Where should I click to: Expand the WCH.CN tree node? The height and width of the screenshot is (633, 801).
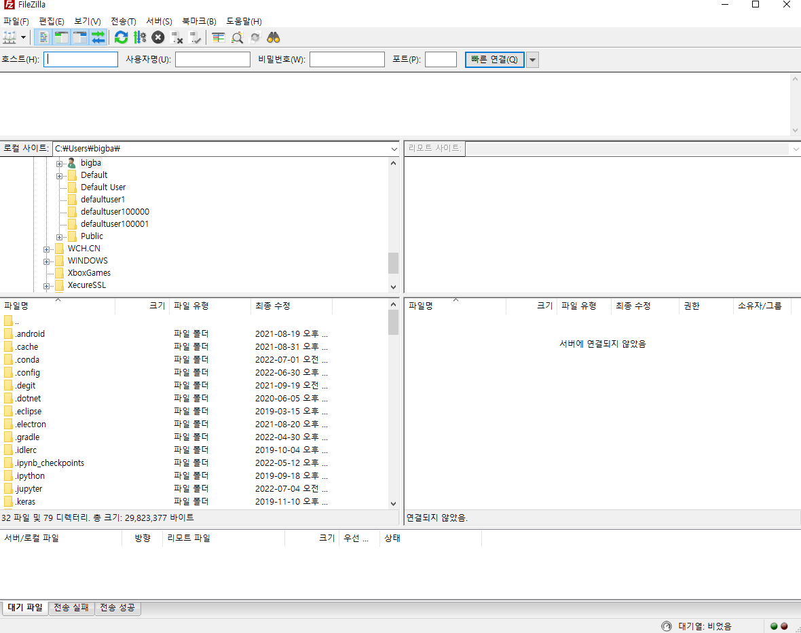coord(46,249)
